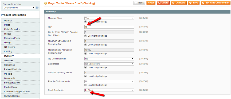This screenshot has height=99, width=231.
Task: Toggle Use Config Settings for Qty Increments
Action: click(85, 85)
